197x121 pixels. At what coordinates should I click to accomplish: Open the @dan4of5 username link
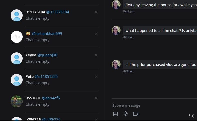pos(51,98)
